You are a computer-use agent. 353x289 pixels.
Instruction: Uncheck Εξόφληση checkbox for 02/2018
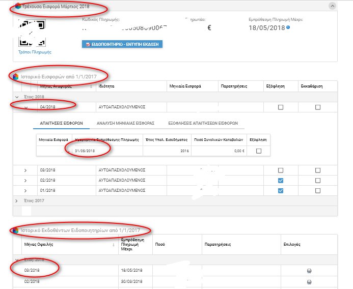coord(281,181)
